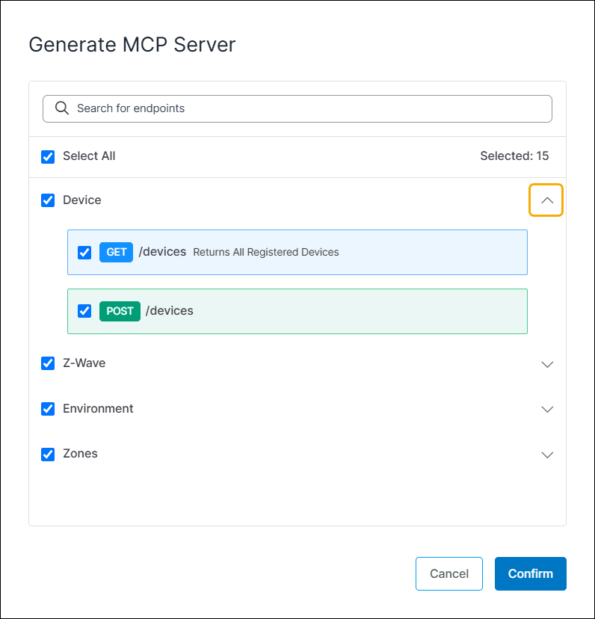
Task: Expand the Zones section
Action: point(547,455)
